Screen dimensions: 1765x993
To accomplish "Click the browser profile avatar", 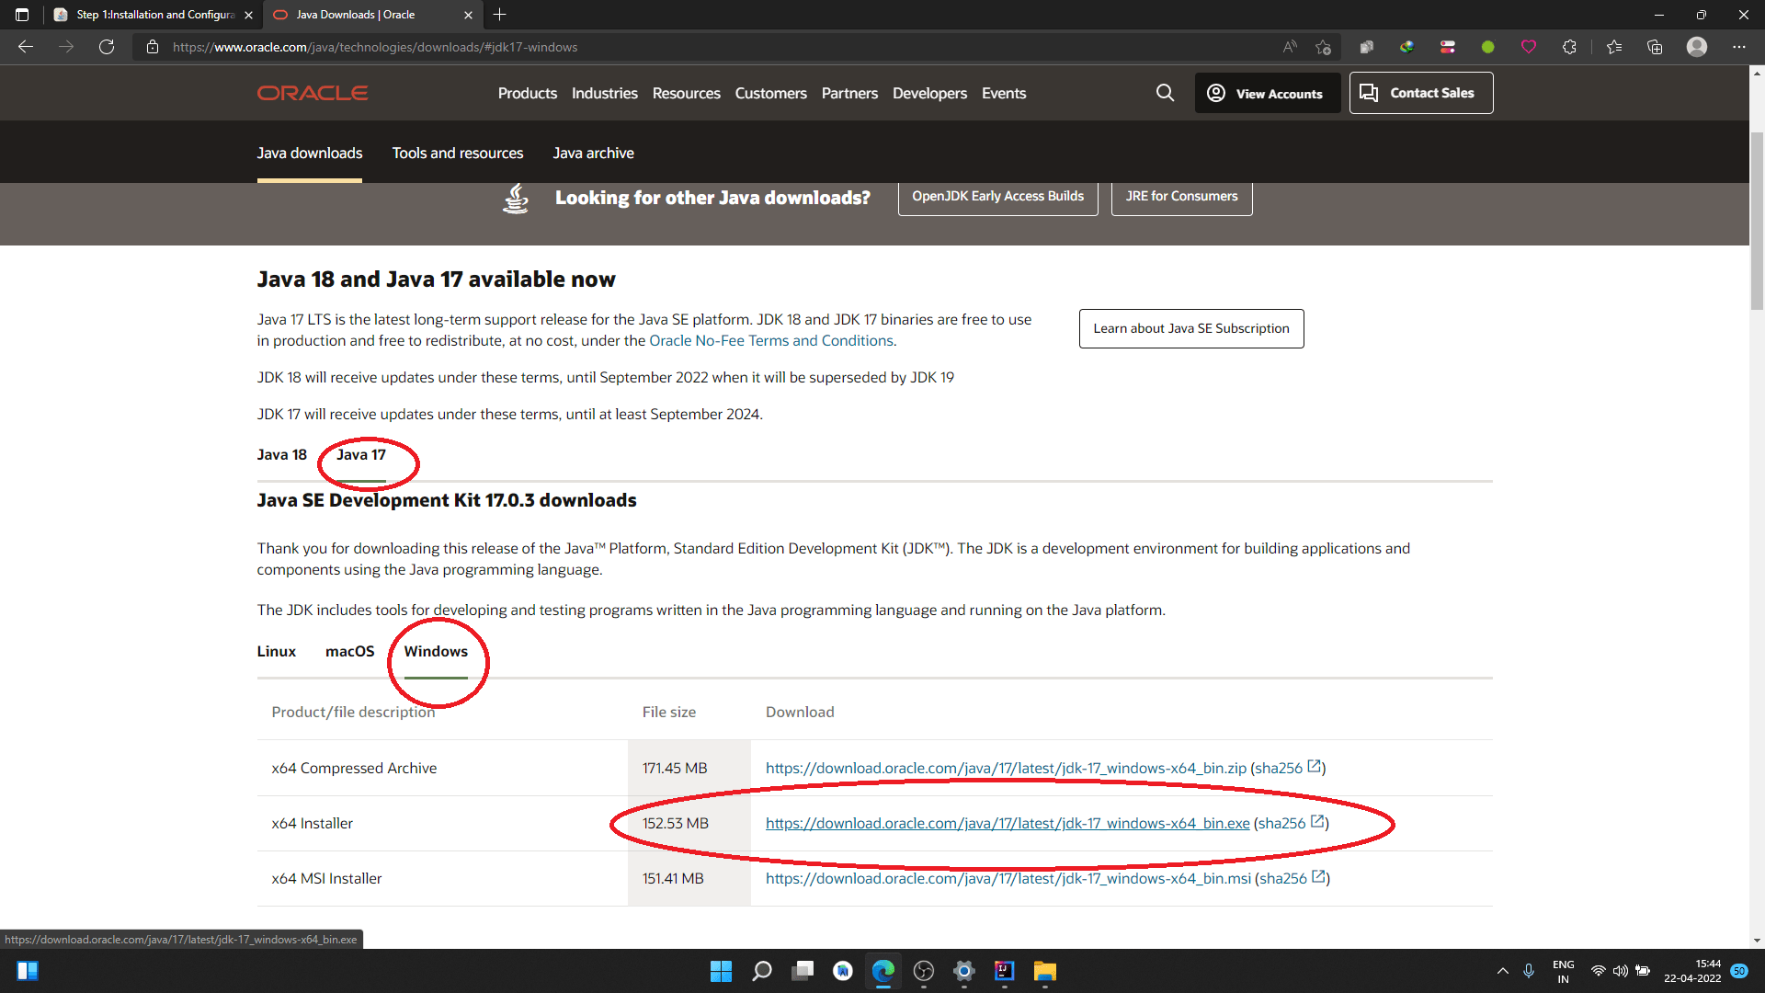I will 1697,47.
